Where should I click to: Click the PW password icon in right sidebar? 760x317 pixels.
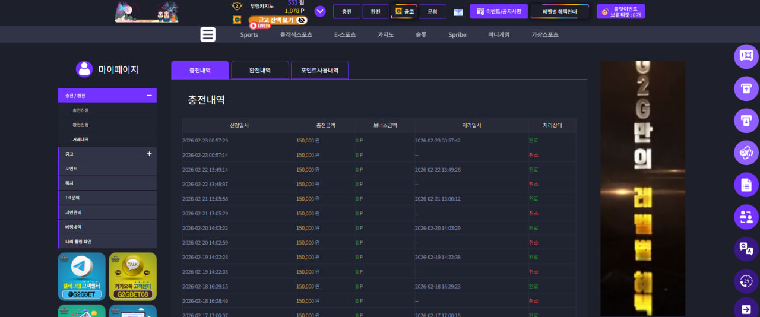(746, 153)
